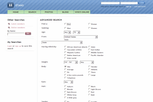Check the Athletic body checkbox
The image size is (153, 102).
pyautogui.click(x=89, y=69)
